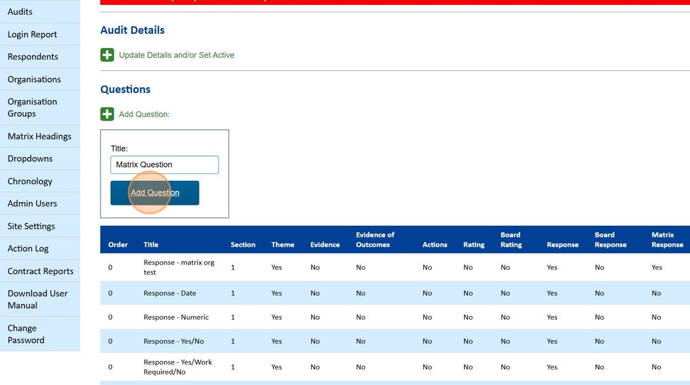This screenshot has height=385, width=690.
Task: Open Organisations in the sidebar
Action: point(40,79)
